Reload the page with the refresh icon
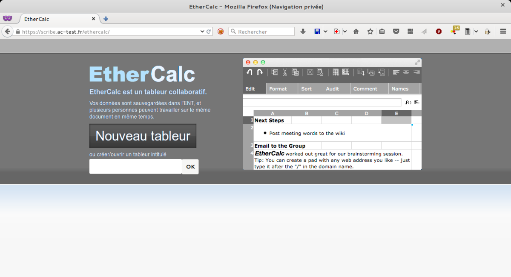Image resolution: width=511 pixels, height=277 pixels. (209, 31)
